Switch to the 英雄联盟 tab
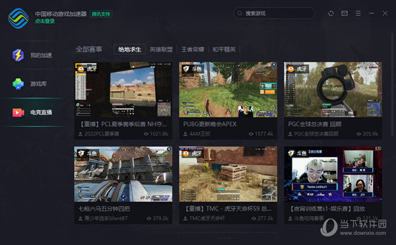The image size is (396, 245). click(161, 50)
